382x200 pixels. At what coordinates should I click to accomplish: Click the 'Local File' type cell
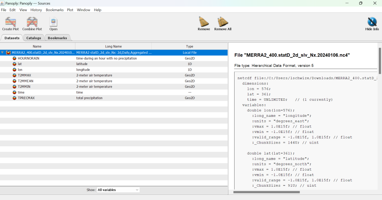tap(189, 53)
